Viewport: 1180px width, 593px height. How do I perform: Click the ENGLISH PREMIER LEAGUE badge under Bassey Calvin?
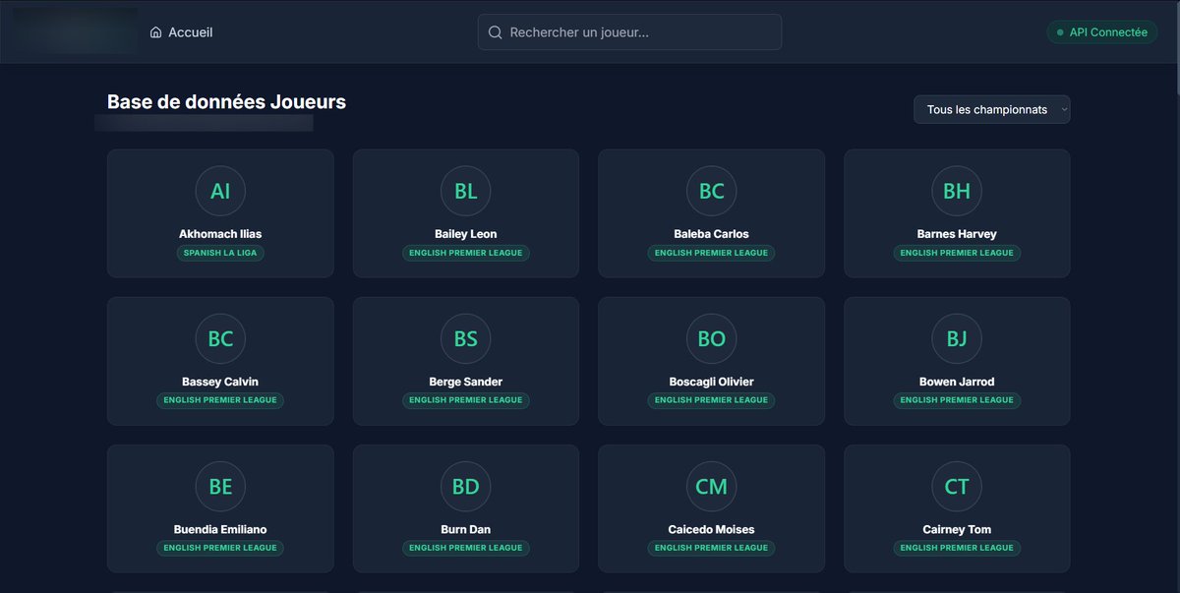coord(220,400)
